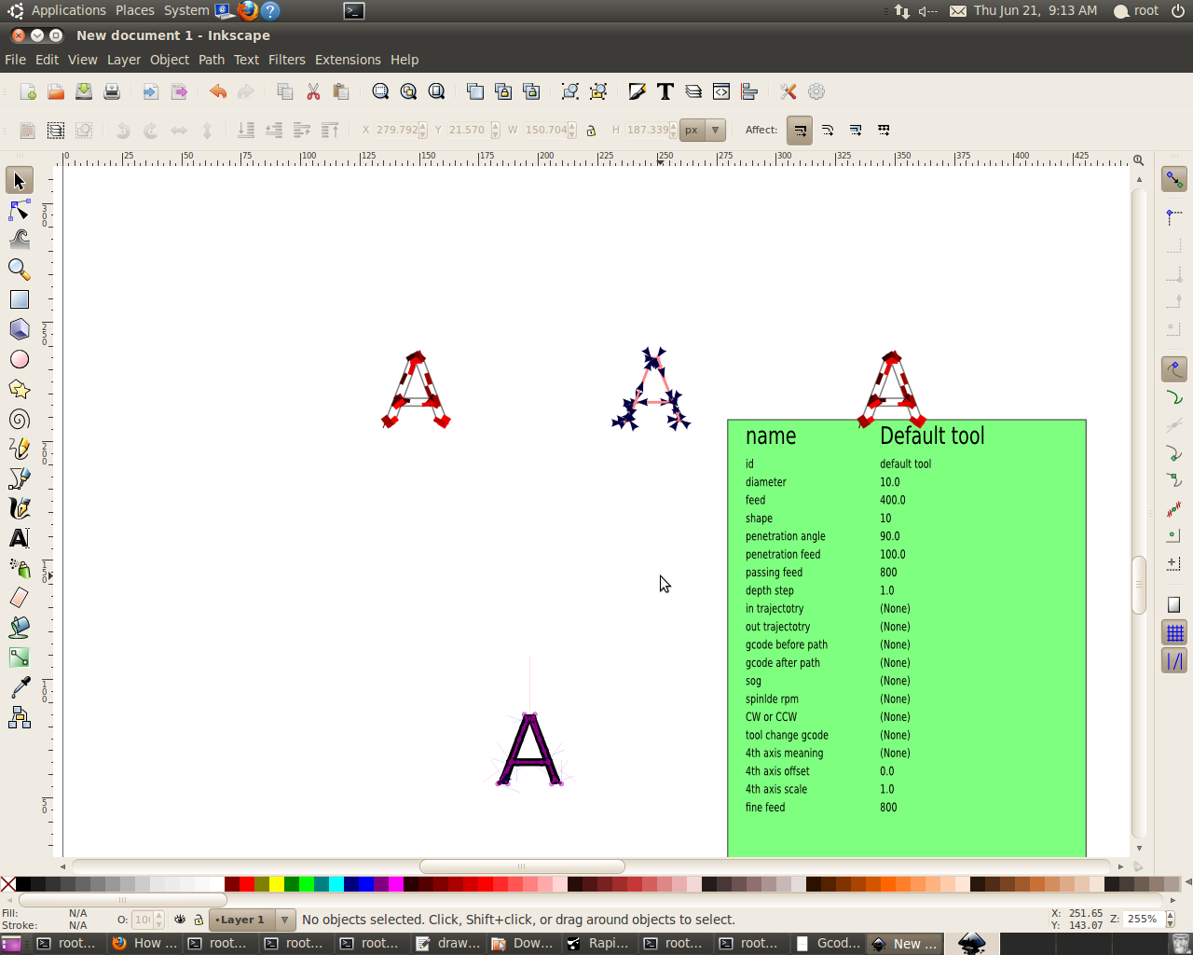This screenshot has width=1193, height=955.
Task: Select the Node editing tool
Action: [x=20, y=210]
